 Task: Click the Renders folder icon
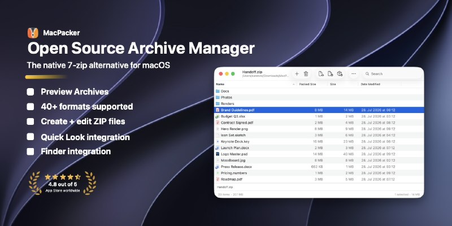pyautogui.click(x=218, y=103)
